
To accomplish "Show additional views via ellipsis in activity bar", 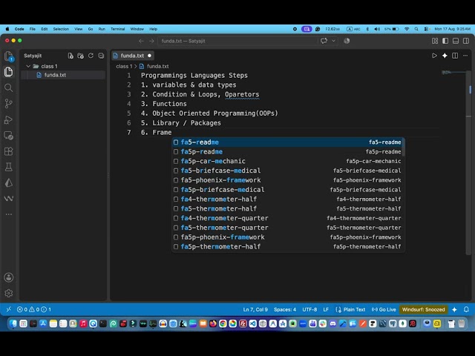I will click(9, 214).
